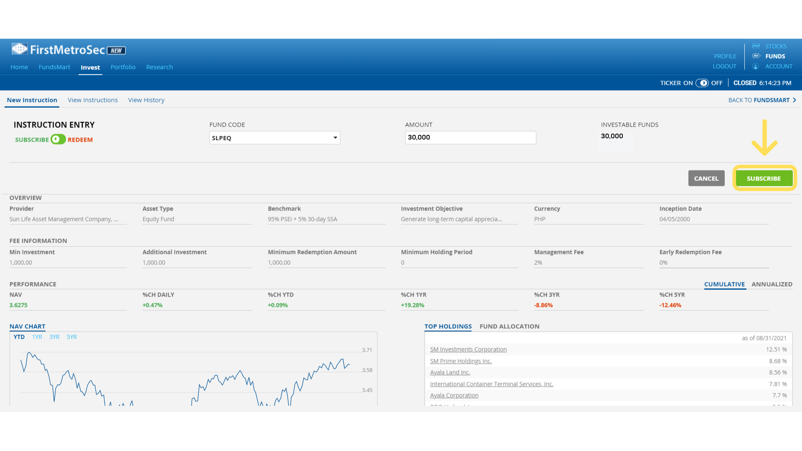Click the %CH 1YR value +19.28%
This screenshot has height=451, width=802.
tap(412, 305)
